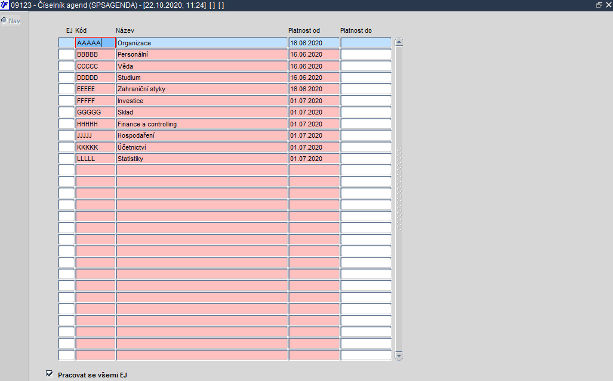Click the EJ field in BBBBB row

coord(66,54)
